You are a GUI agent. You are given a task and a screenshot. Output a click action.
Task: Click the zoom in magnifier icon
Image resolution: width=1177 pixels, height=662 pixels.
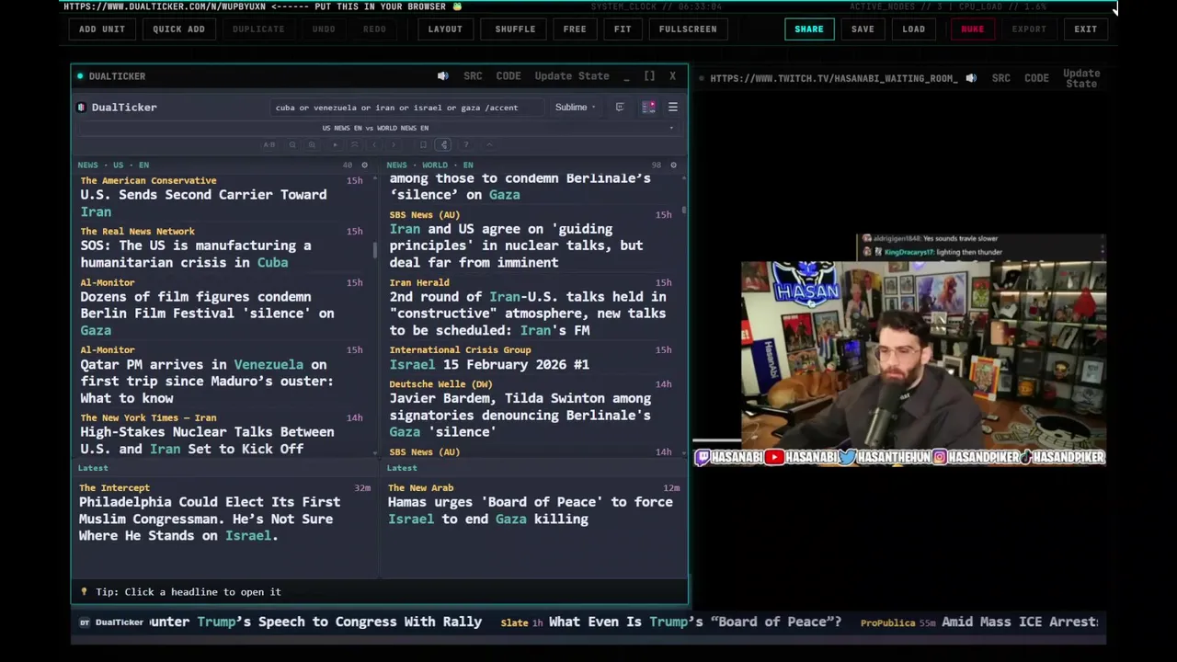pos(312,144)
